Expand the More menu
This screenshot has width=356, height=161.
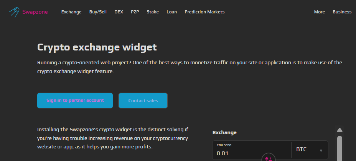[320, 12]
